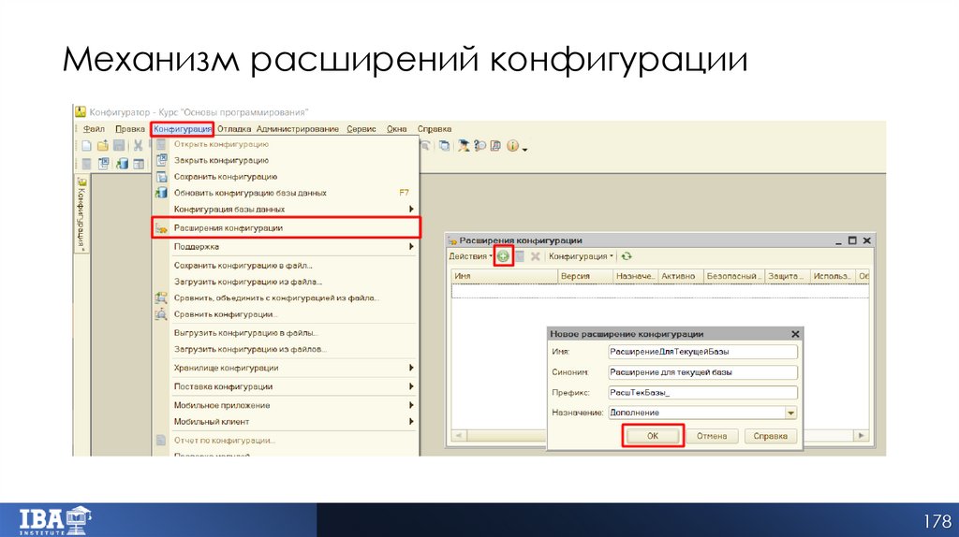Expand Поставка конфигурации submenu

pos(285,386)
